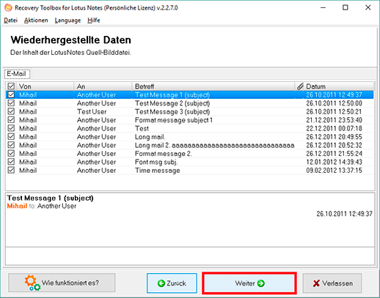Close the Recovery Toolbox window
The image size is (380, 298).
pos(368,7)
